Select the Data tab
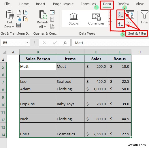The height and width of the screenshot is (148, 149). pos(107,4)
